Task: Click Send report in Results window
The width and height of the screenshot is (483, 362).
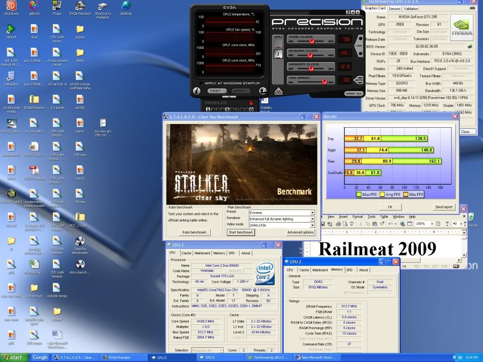Action: point(443,207)
